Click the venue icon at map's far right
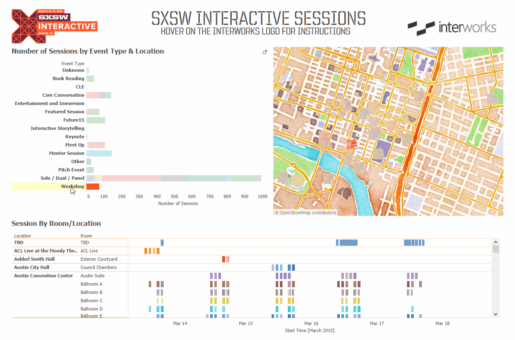This screenshot has height=340, width=515. click(x=493, y=99)
